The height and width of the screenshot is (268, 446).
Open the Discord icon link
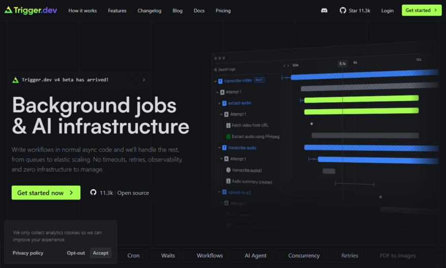pyautogui.click(x=324, y=11)
